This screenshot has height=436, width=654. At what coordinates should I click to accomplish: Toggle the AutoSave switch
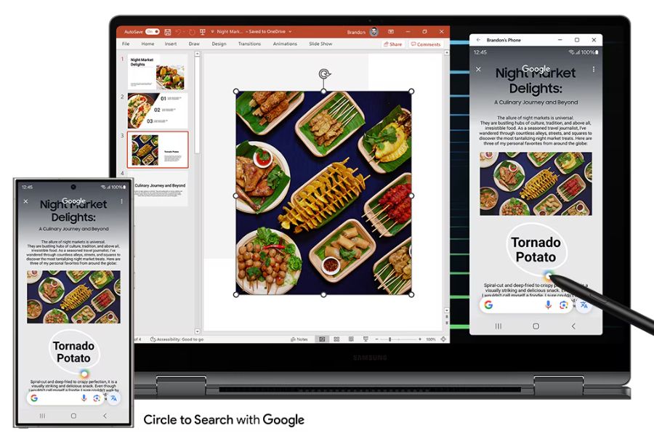(152, 32)
